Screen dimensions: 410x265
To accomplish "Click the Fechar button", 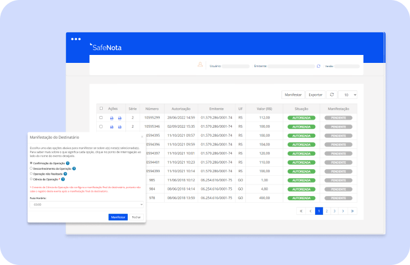I will [x=136, y=217].
